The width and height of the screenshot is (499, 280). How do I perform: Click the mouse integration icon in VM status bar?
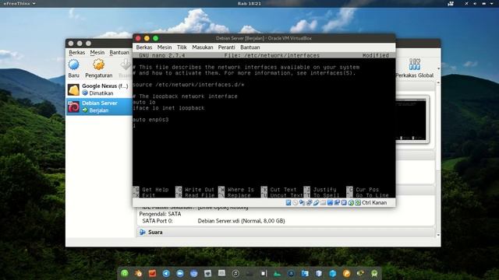coord(351,202)
